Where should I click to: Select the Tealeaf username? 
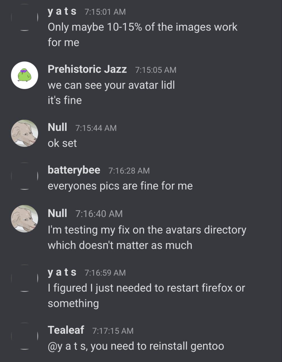(x=66, y=330)
